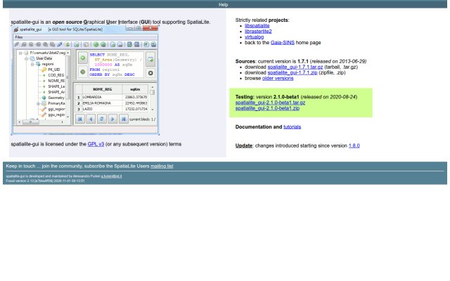Click the first-block navigation icon in screenshot
Image resolution: width=450 pixels, height=281 pixels.
pos(80,119)
